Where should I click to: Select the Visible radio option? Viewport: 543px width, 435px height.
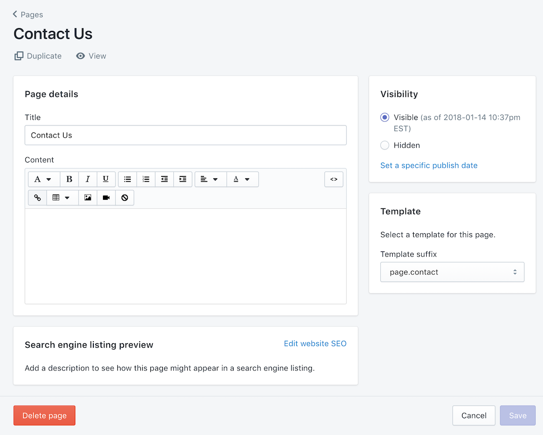click(x=385, y=117)
